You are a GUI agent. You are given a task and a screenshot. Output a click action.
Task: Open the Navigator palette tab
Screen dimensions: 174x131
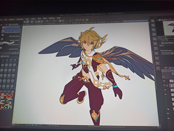tap(163, 20)
